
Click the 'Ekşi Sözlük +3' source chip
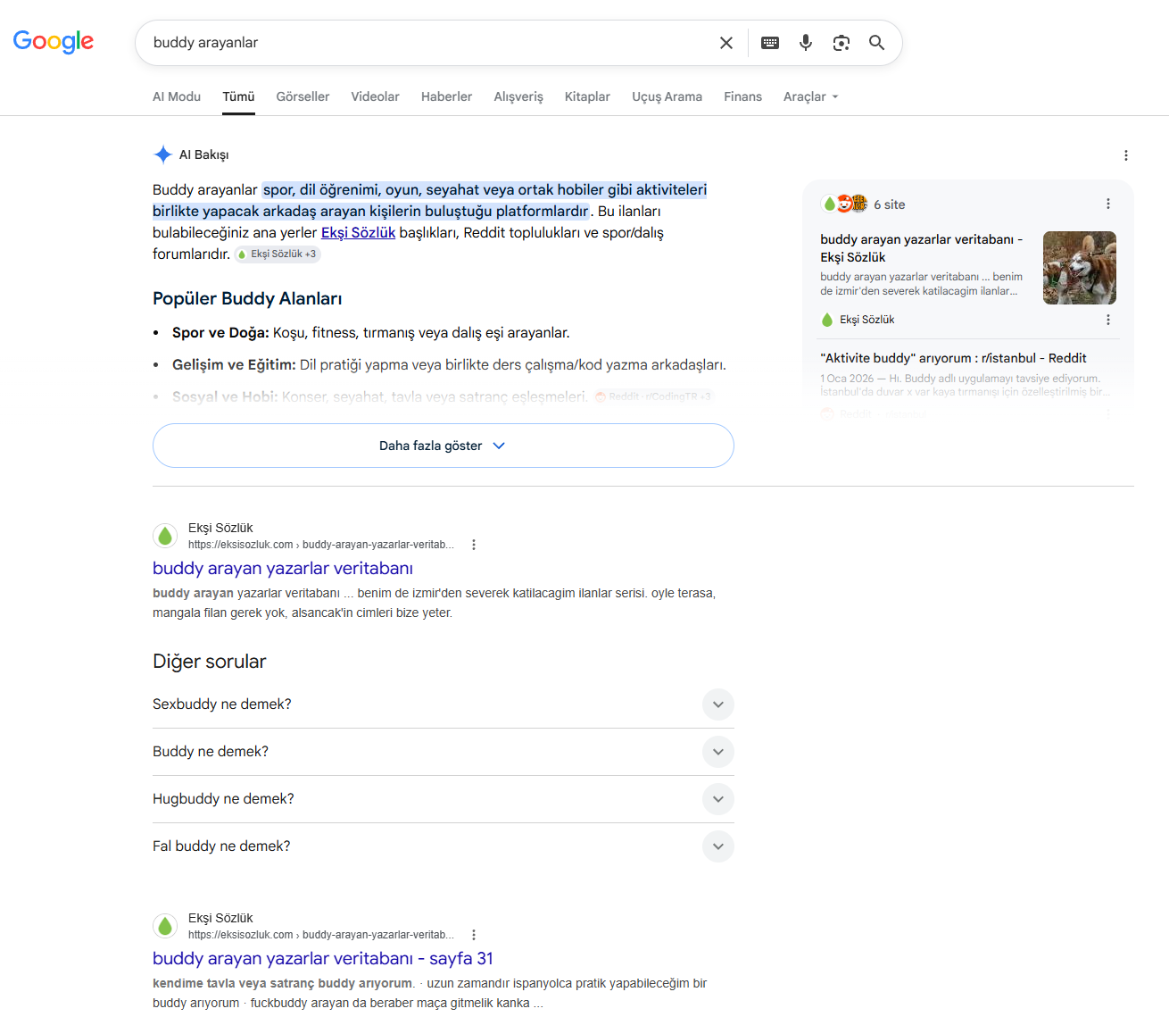278,254
